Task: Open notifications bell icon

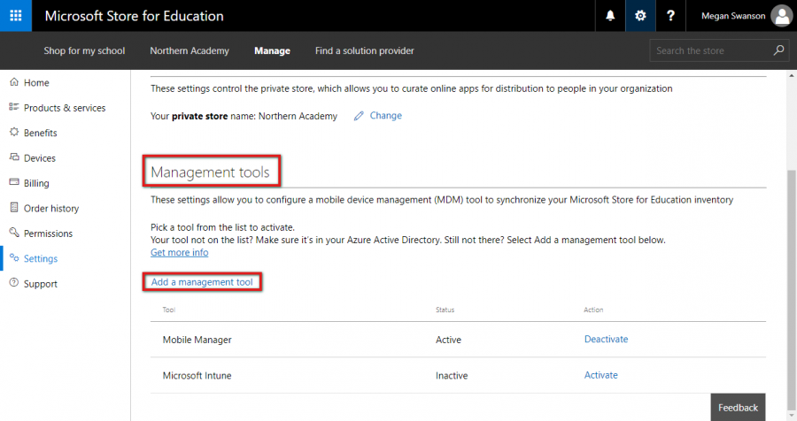Action: [610, 16]
